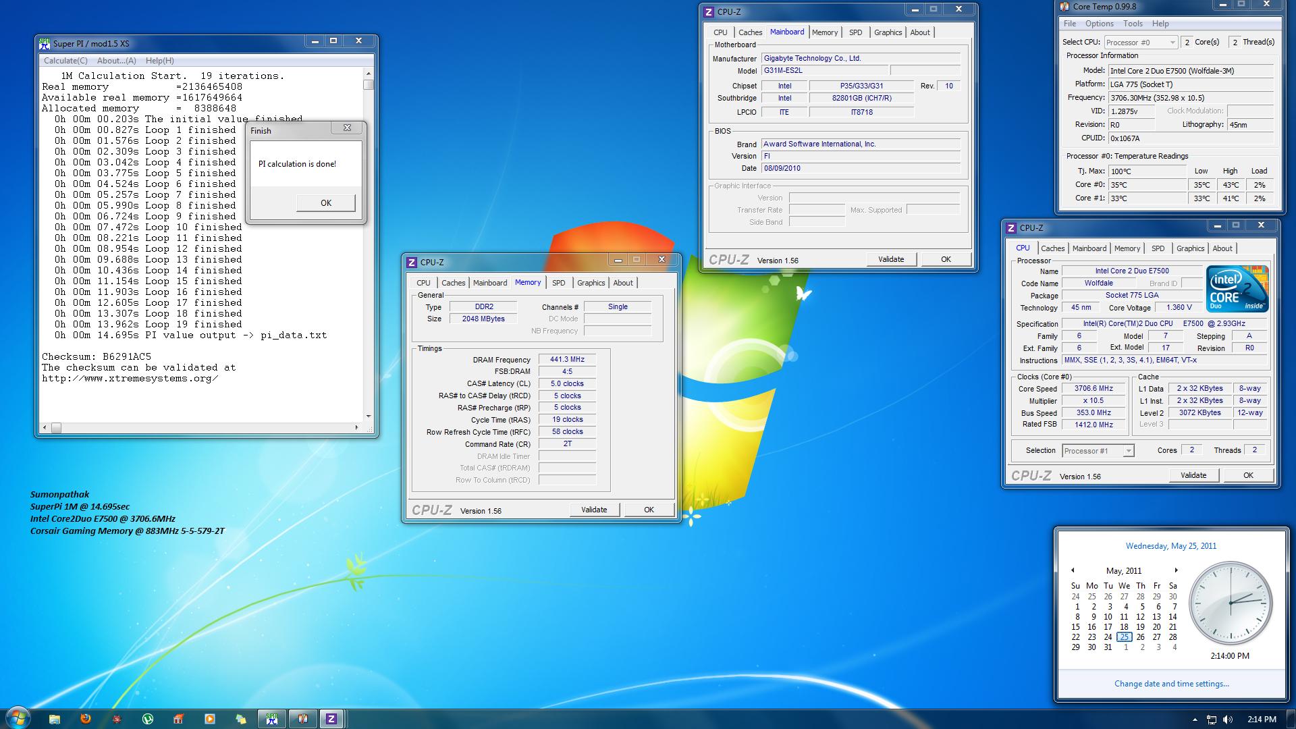
Task: Switch to SPD tab in CPU-Z Memory window
Action: click(558, 283)
